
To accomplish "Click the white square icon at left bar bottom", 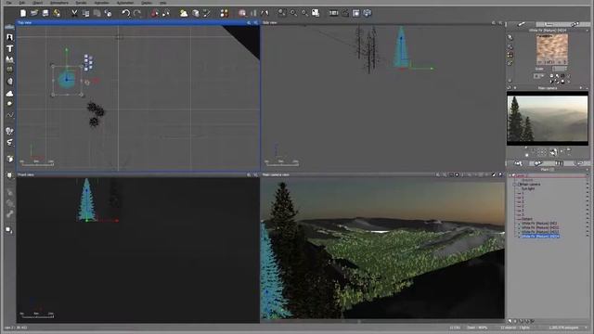I will pos(9,230).
